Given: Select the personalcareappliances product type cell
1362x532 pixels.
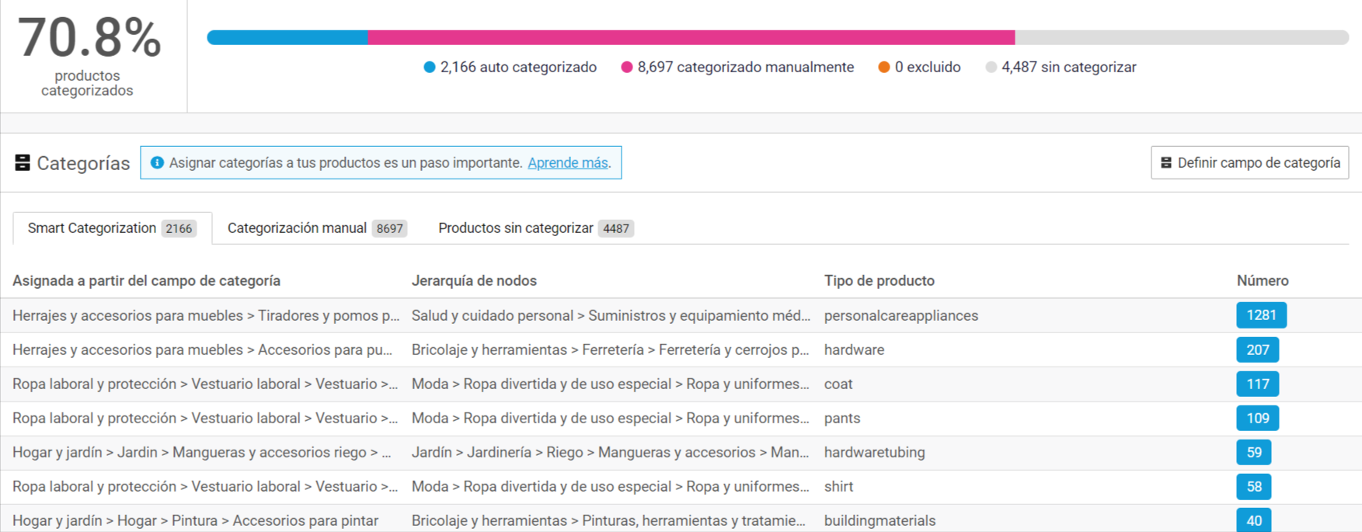Looking at the screenshot, I should [x=901, y=316].
